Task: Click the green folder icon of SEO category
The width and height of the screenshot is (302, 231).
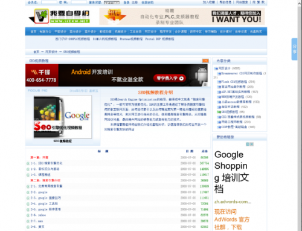Action: 219,112
